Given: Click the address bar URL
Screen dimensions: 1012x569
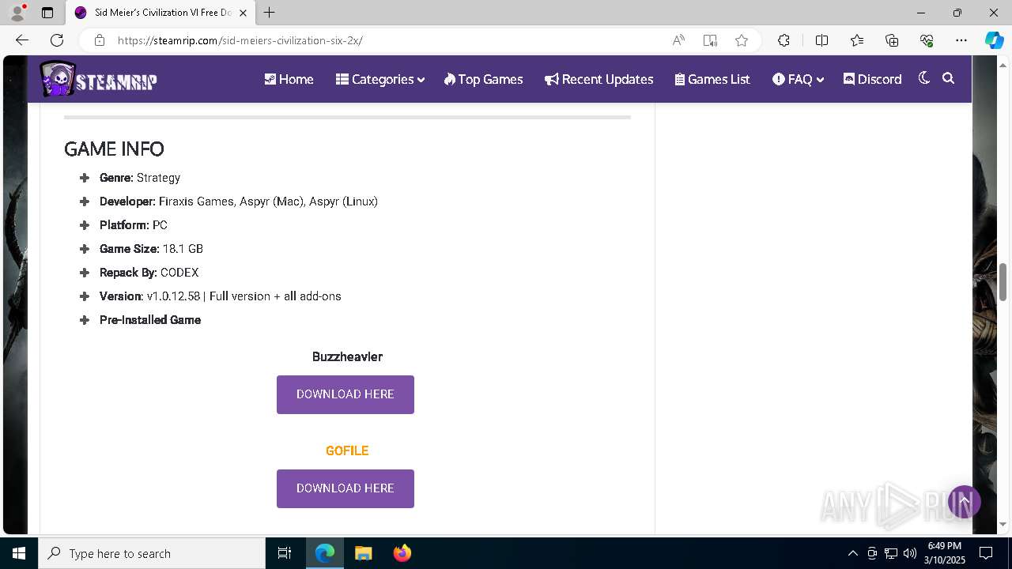Looking at the screenshot, I should click(x=240, y=40).
